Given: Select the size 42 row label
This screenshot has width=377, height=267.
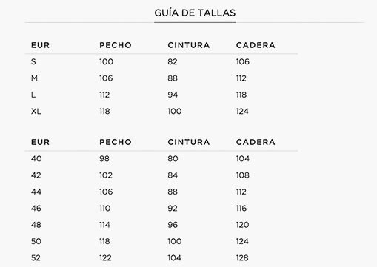Looking at the screenshot, I should 36,175.
